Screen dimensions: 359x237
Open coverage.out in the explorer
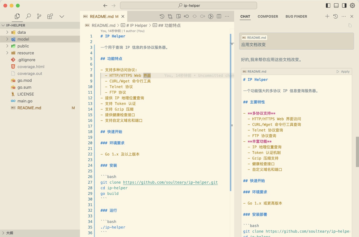point(40,73)
